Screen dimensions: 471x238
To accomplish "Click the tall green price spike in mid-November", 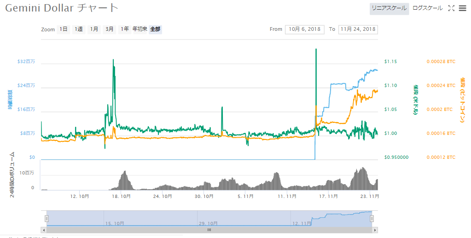I will pos(316,69).
